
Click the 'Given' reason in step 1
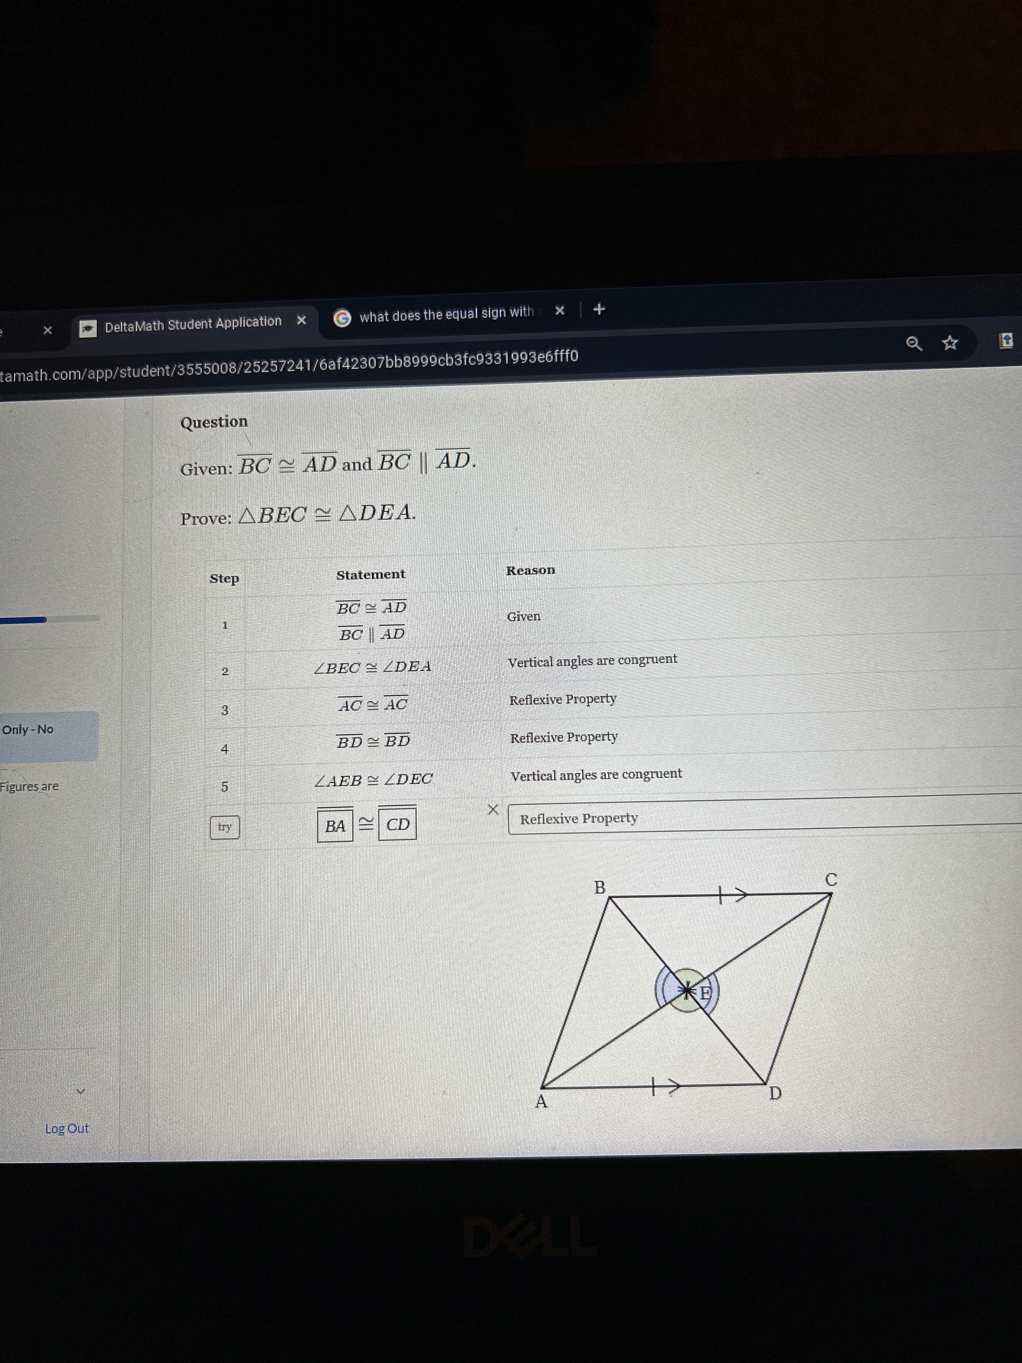pyautogui.click(x=524, y=617)
